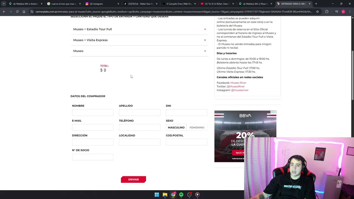Focus the COD.POSTAL input field
The height and width of the screenshot is (199, 354).
186,142
